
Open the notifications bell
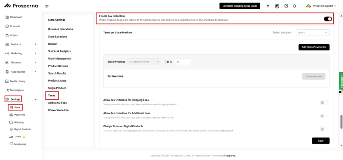(295, 6)
